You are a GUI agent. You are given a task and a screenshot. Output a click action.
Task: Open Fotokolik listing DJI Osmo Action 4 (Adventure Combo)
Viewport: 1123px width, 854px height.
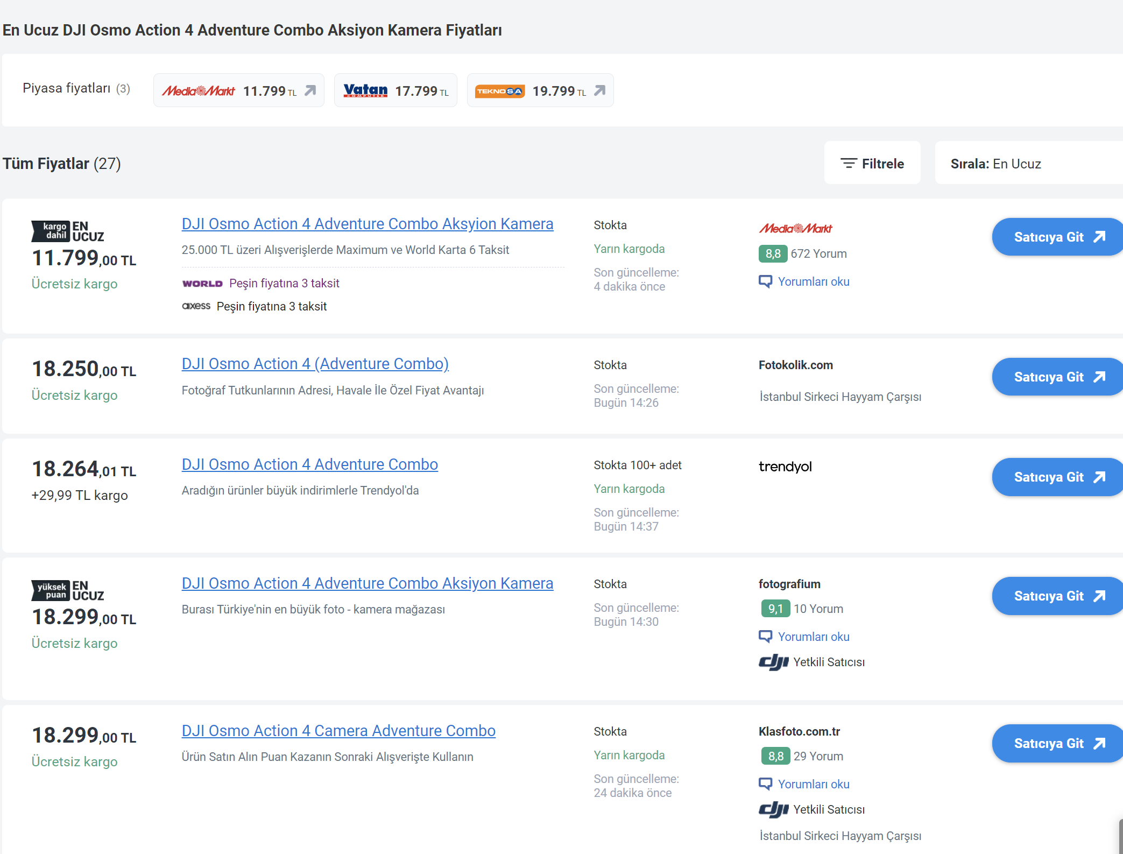coord(315,364)
